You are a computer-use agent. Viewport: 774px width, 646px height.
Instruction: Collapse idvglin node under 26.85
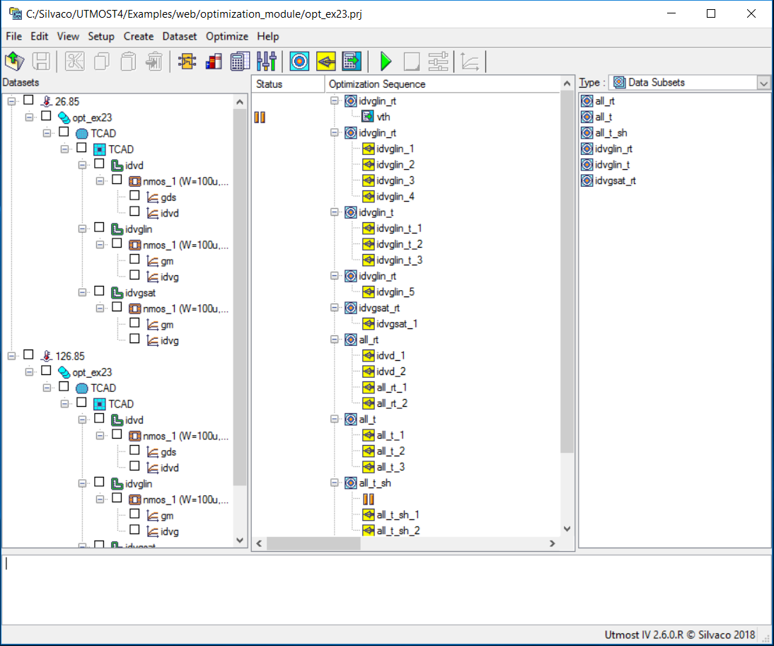tap(83, 229)
